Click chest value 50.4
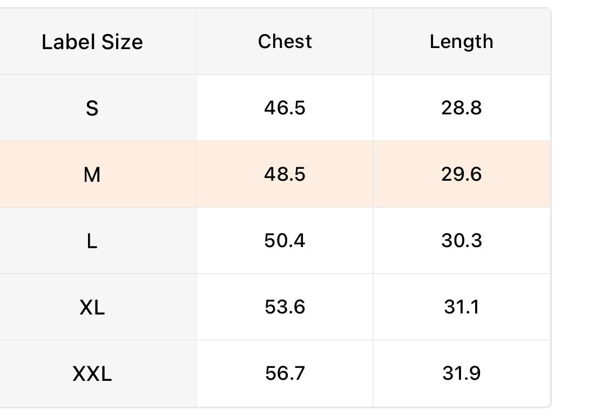 pyautogui.click(x=285, y=241)
